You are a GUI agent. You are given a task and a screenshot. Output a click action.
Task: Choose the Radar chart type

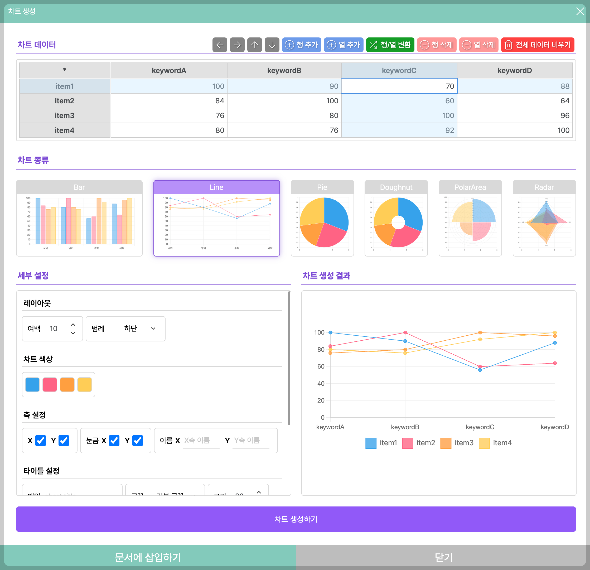pos(544,218)
